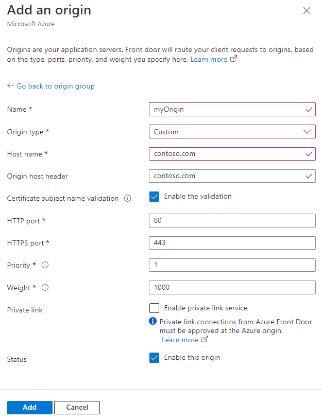Viewport: 322px width, 420px height.
Task: Click the Host name field
Action: [x=227, y=154]
